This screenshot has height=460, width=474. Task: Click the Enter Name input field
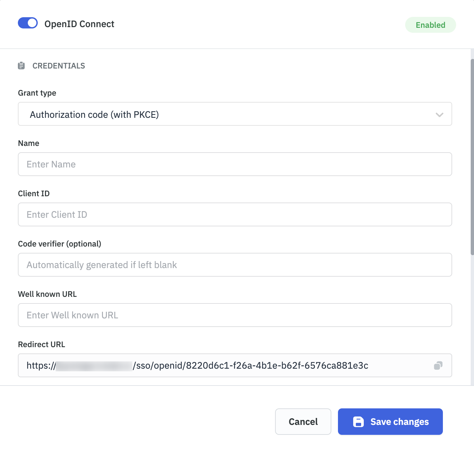click(235, 164)
